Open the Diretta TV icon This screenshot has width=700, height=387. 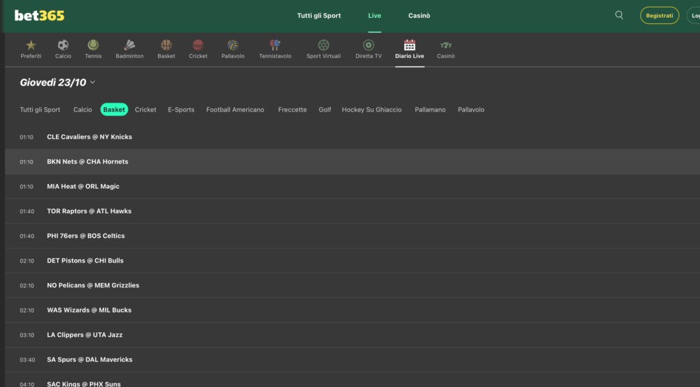(368, 45)
